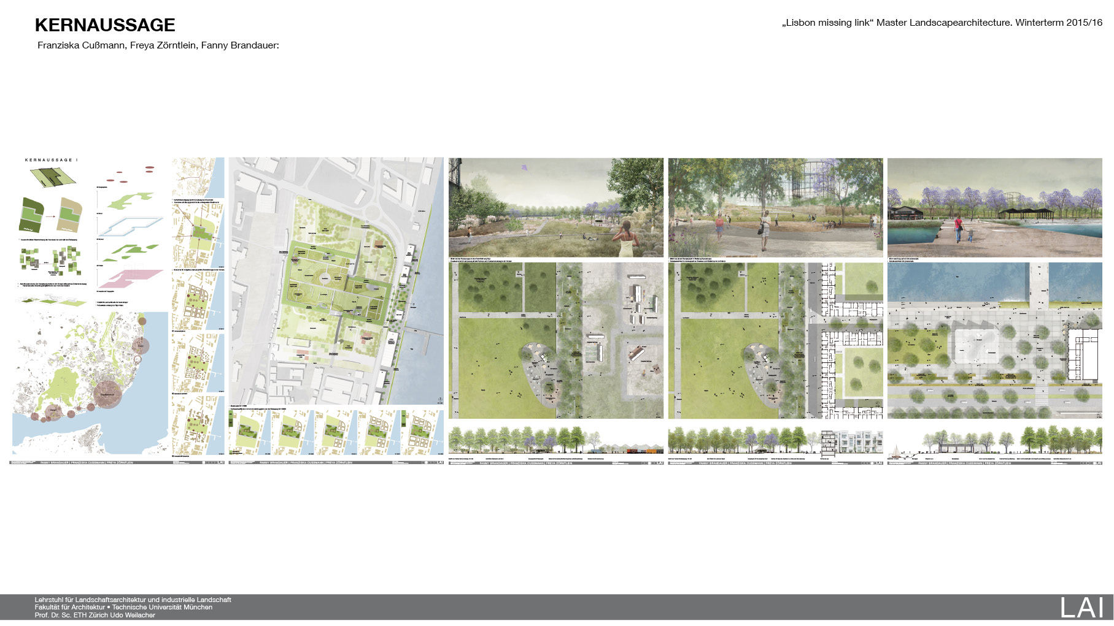Viewport: 1114px width, 626px height.
Task: Select the pink layer concept diagram
Action: (130, 279)
